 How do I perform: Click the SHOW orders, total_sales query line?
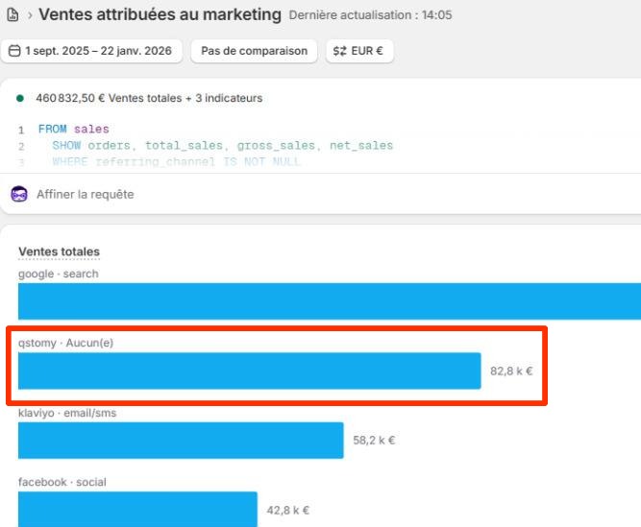(222, 146)
